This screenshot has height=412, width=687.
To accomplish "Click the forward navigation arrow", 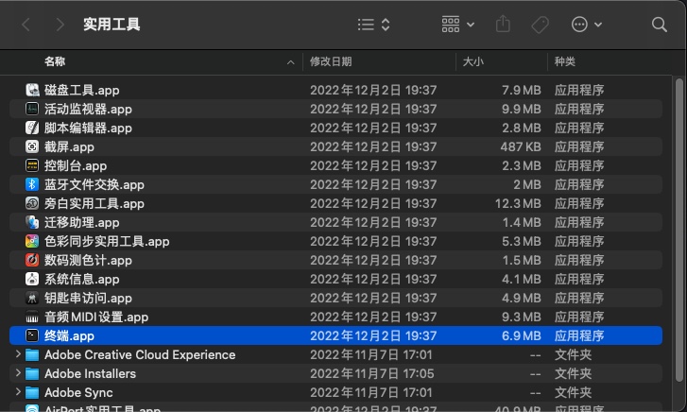I will pos(60,25).
